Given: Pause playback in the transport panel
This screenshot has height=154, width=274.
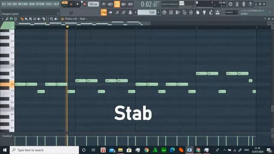Looking at the screenshot, I should tap(71, 4).
